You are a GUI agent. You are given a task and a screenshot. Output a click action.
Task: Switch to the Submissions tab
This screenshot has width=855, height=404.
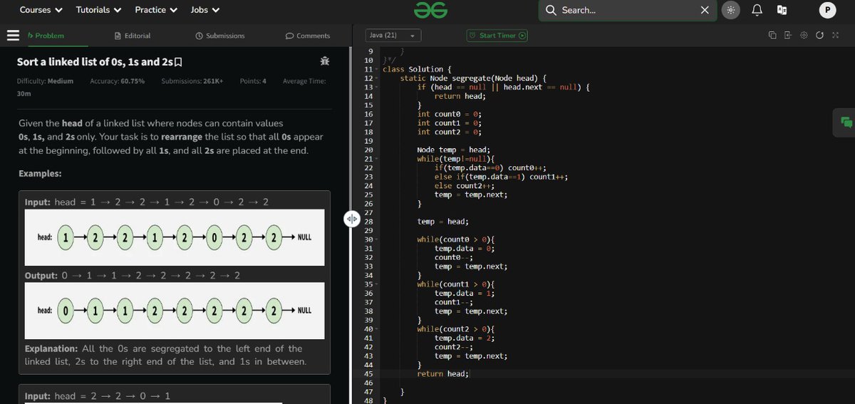coord(219,36)
